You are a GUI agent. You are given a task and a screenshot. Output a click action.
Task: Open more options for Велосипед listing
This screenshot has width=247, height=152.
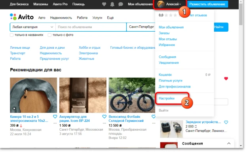pos(154,123)
